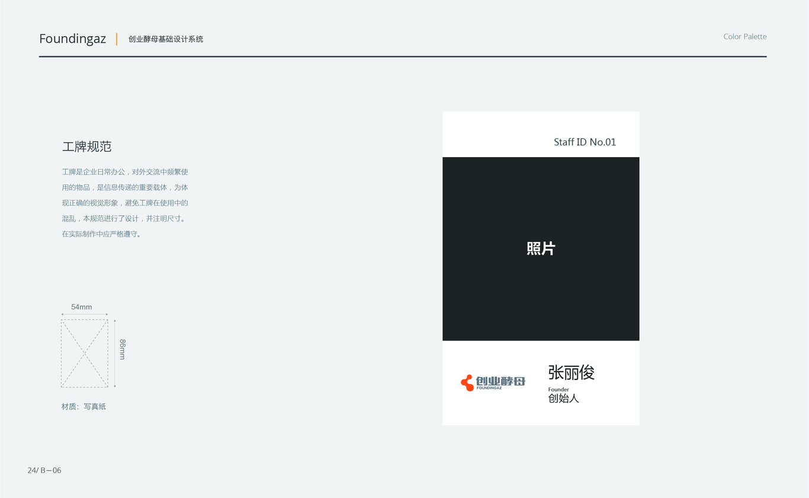Select the dashed badge size diagram
The height and width of the screenshot is (498, 809).
tap(85, 353)
